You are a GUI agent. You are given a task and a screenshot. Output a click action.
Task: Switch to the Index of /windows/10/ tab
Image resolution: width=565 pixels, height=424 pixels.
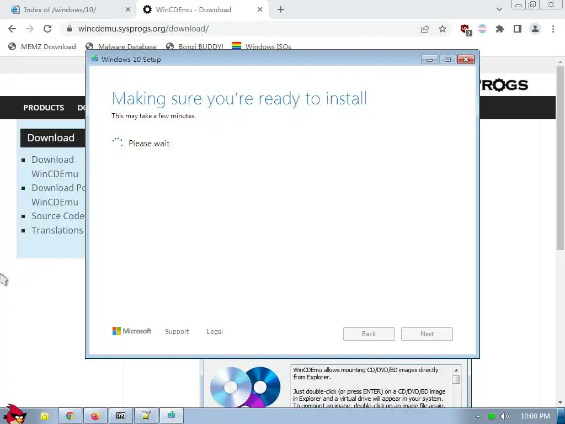(x=68, y=10)
